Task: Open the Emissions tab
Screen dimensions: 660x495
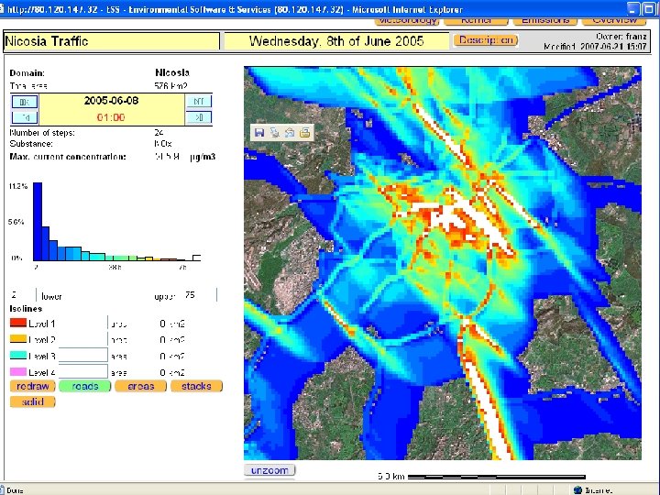Action: (x=545, y=20)
